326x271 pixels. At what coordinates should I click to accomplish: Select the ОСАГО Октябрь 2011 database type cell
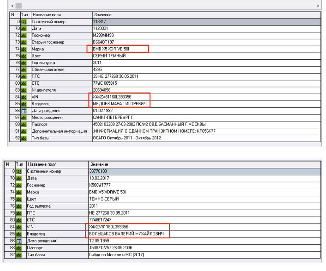point(127,138)
